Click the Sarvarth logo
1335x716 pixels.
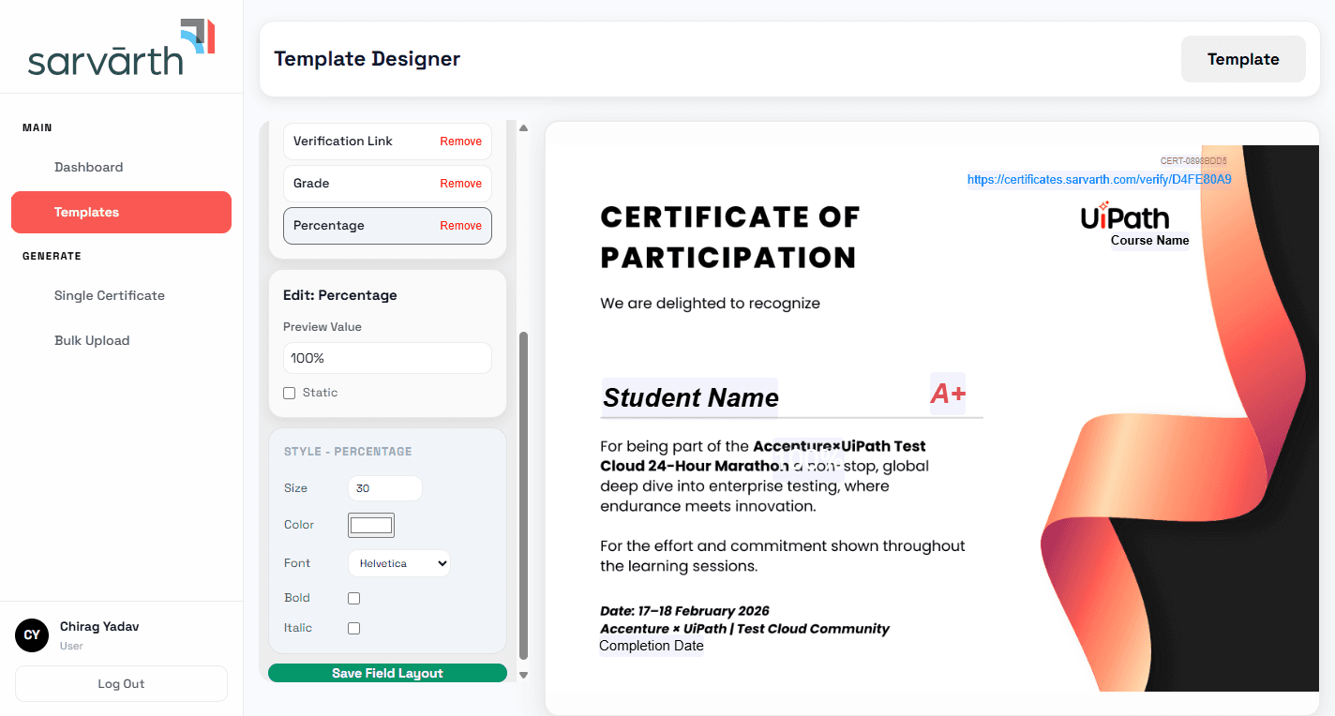[x=122, y=47]
